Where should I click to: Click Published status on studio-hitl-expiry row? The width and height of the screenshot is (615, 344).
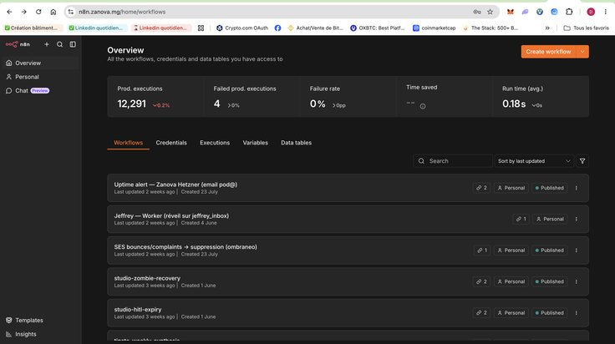click(x=550, y=313)
